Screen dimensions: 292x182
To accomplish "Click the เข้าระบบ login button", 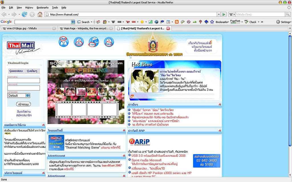I will [x=23, y=104].
